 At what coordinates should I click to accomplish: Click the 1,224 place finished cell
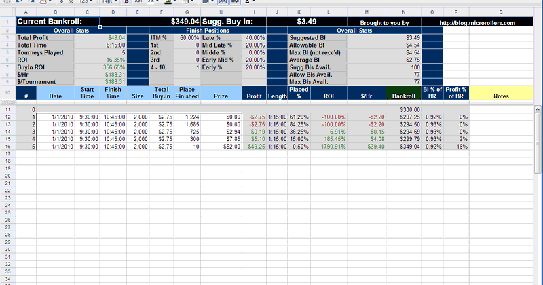pos(187,117)
